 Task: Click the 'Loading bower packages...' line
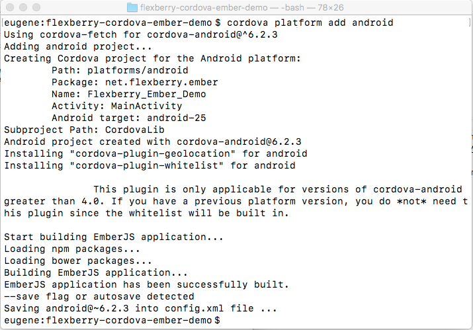coord(78,261)
